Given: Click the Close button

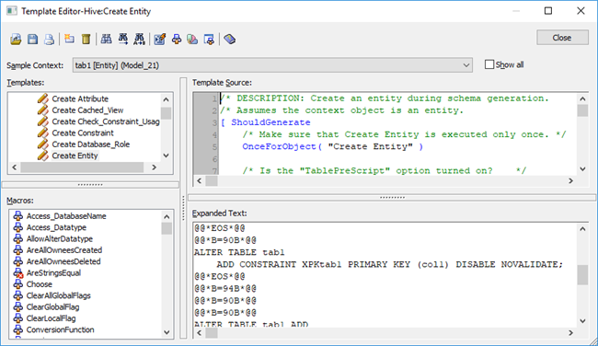Looking at the screenshot, I should 562,38.
